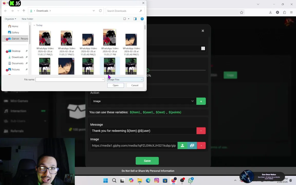296x185 pixels.
Task: Open the Firefox account icon
Action: click(x=277, y=12)
